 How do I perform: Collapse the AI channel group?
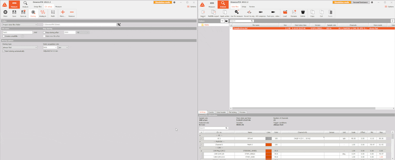pyautogui.click(x=200, y=135)
